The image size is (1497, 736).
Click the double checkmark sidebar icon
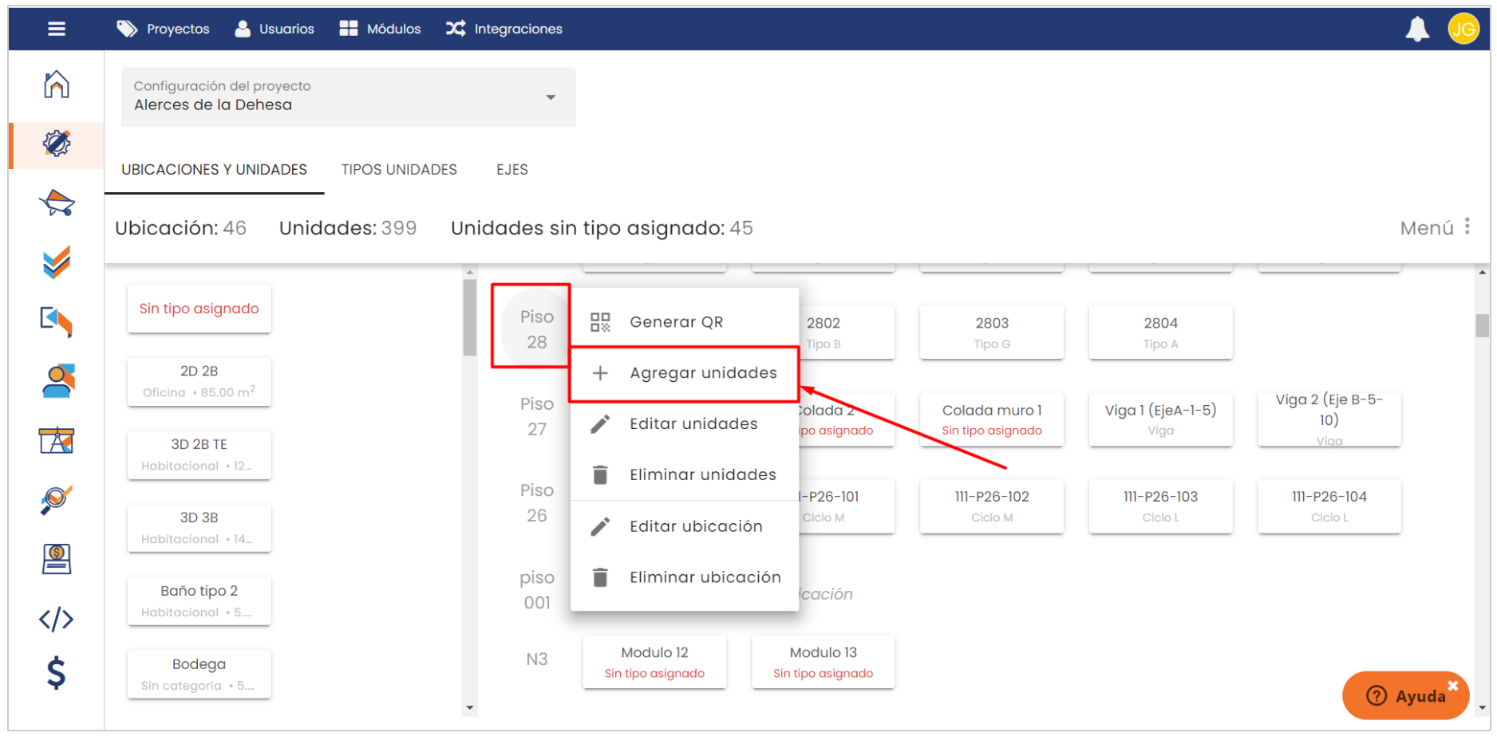(56, 262)
